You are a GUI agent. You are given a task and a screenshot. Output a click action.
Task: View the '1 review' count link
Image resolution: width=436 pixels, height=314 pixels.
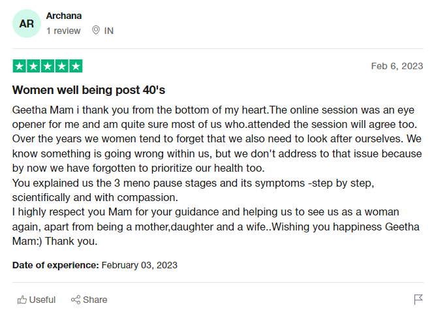click(63, 31)
